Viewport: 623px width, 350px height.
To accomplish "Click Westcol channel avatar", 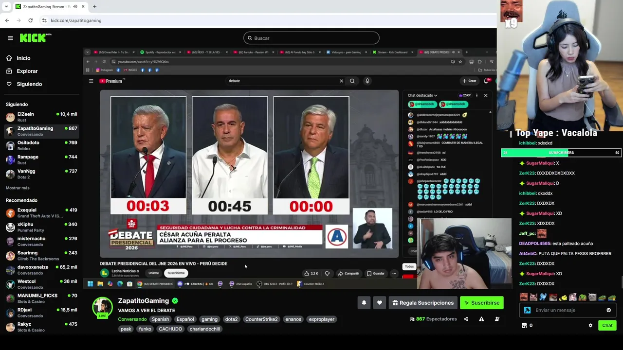I will click(10, 284).
